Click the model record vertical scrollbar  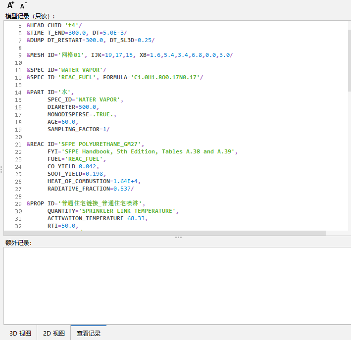pos(349,59)
